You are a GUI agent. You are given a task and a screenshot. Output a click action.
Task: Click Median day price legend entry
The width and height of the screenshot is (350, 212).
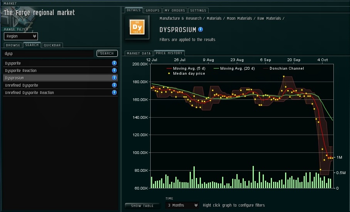(x=186, y=74)
